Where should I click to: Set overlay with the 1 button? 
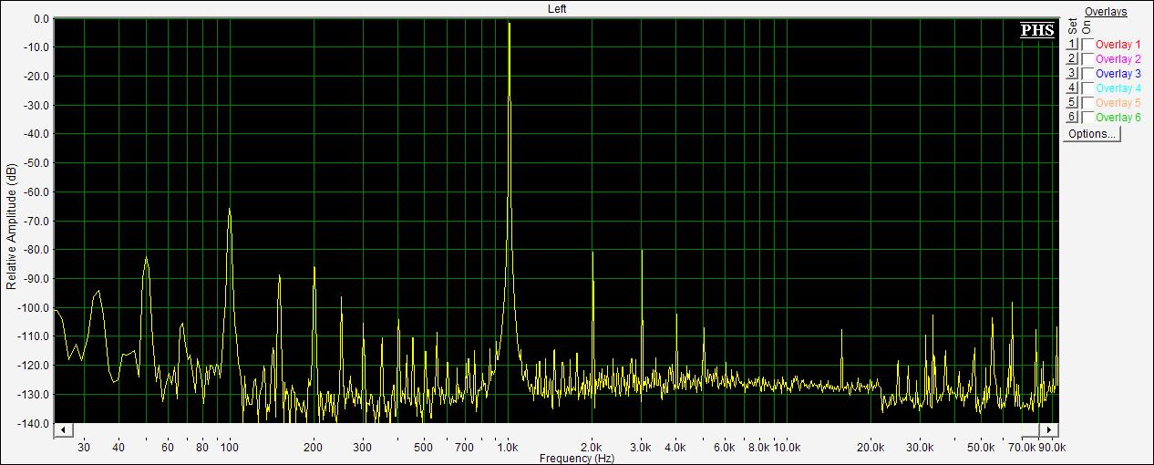click(x=1073, y=45)
